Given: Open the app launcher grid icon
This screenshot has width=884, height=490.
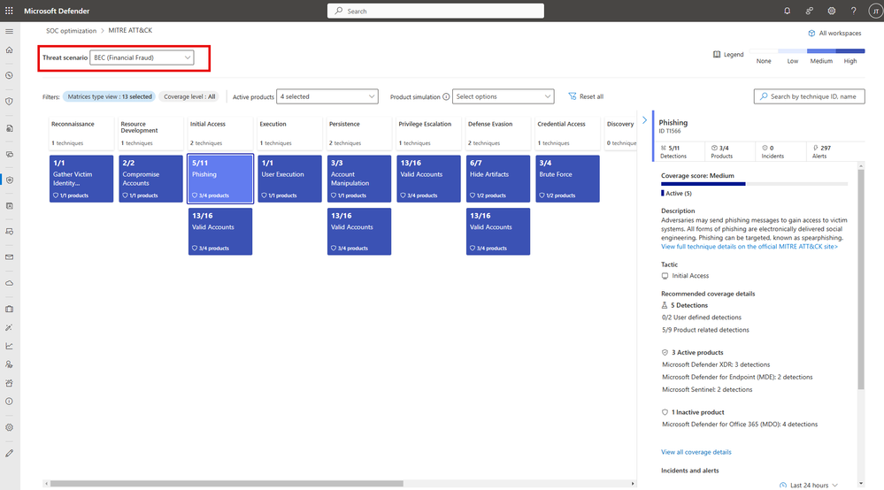Looking at the screenshot, I should coord(9,11).
